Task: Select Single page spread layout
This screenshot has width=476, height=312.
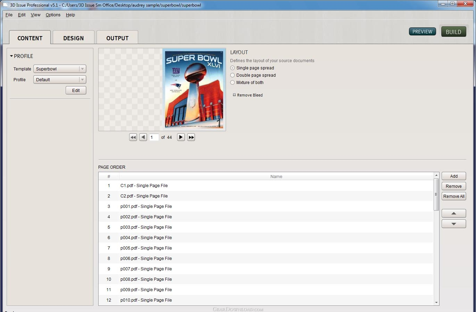Action: [x=233, y=68]
